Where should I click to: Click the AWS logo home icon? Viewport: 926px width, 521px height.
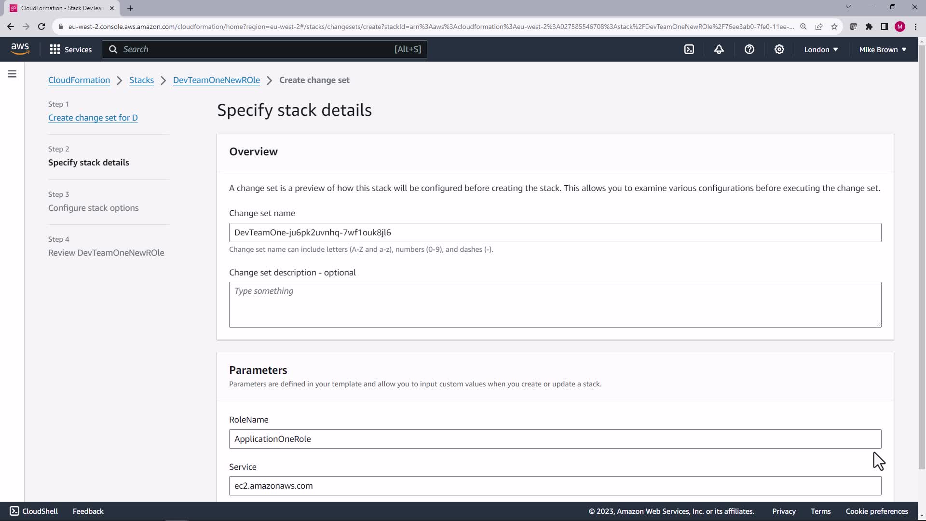coord(20,49)
